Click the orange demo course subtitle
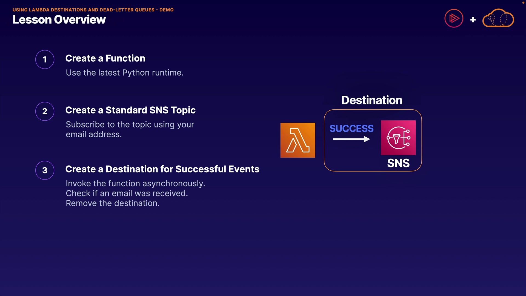Viewport: 526px width, 296px height. point(93,10)
